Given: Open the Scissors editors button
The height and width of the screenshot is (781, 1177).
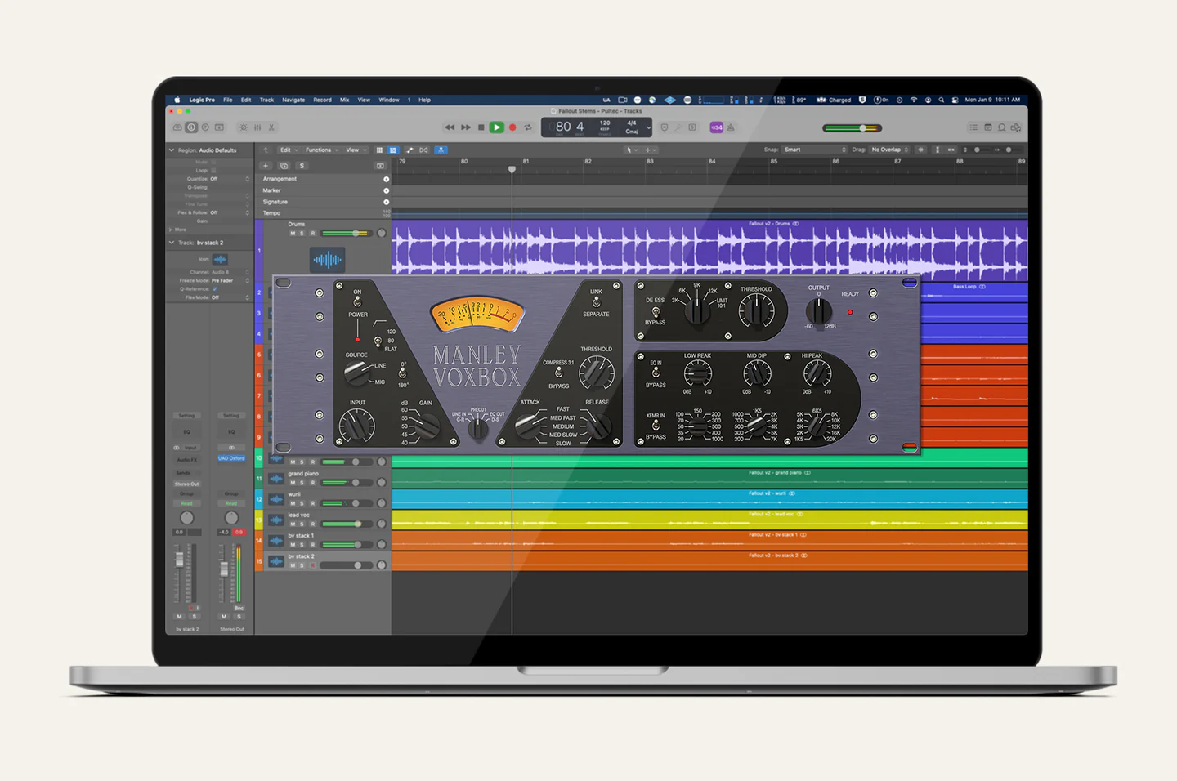Looking at the screenshot, I should click(271, 127).
